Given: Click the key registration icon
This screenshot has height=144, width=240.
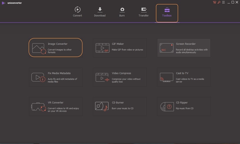Looking at the screenshot, I should (x=219, y=2).
